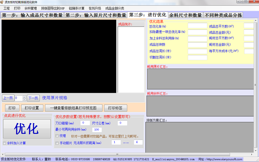The width and height of the screenshot is (259, 162).
Task: Select the 不同种类成品分拣 tab
Action: (223, 15)
